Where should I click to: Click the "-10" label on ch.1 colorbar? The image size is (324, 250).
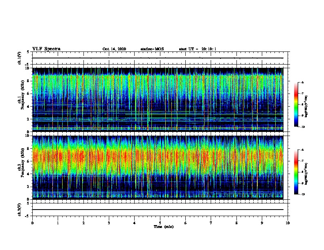pyautogui.click(x=302, y=127)
